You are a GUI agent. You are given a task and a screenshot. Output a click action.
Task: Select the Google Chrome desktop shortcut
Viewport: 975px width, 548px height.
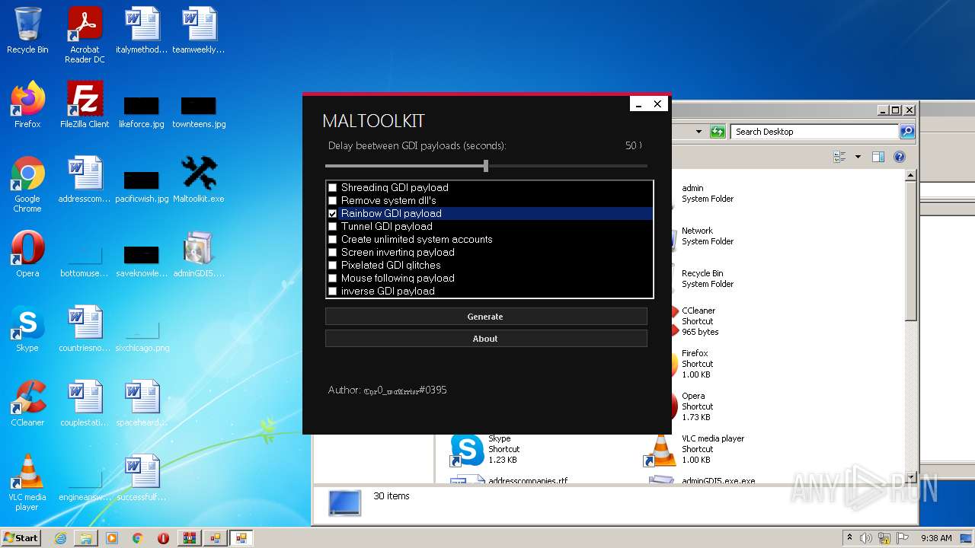pos(27,183)
